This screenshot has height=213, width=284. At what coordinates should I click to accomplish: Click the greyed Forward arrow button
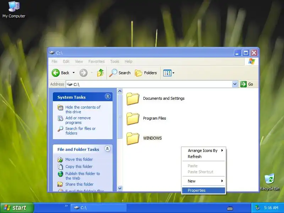tap(83, 73)
